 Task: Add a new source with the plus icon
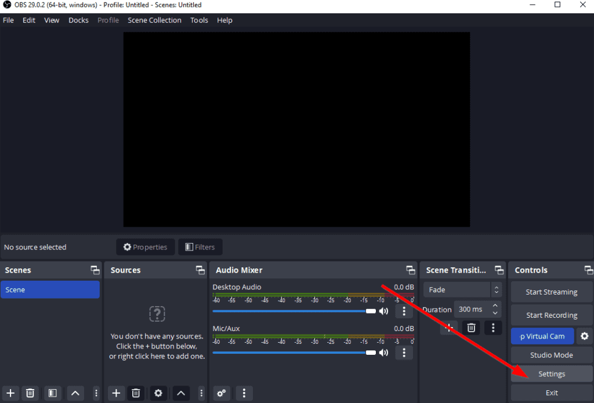[x=116, y=393]
